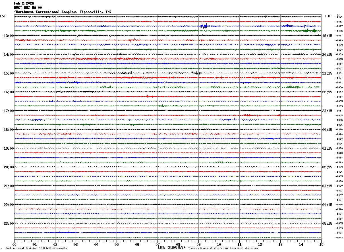Select the 23:00 CST row label
Screen dimensions: 344x252
click(x=9, y=224)
